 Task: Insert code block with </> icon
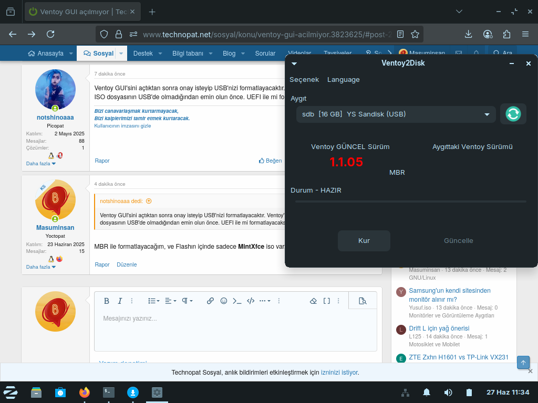pos(251,301)
